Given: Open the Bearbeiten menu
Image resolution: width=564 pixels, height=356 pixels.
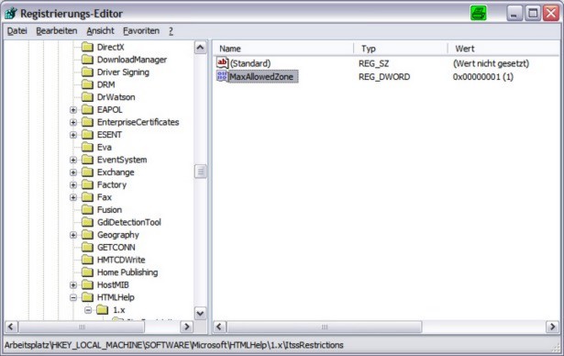Looking at the screenshot, I should pyautogui.click(x=57, y=31).
